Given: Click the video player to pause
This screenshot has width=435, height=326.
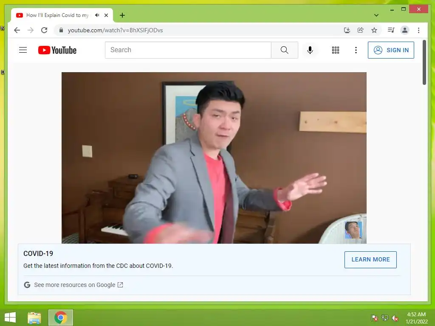Looking at the screenshot, I should (214, 158).
